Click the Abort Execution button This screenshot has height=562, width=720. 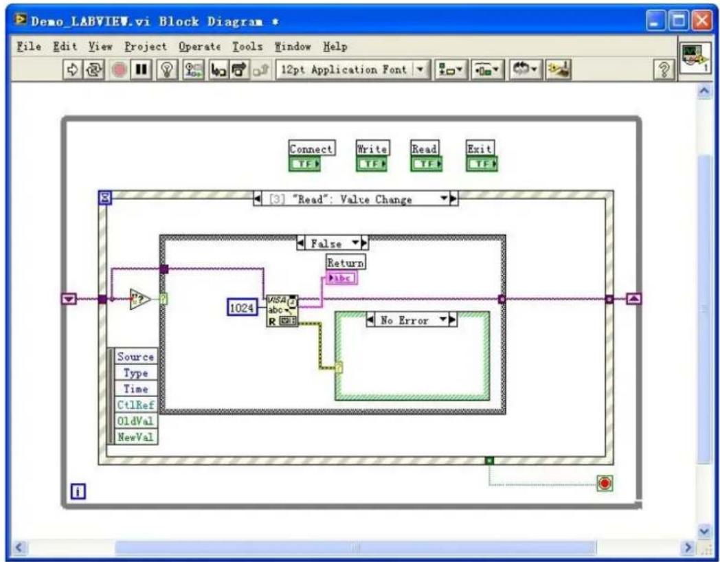click(120, 70)
